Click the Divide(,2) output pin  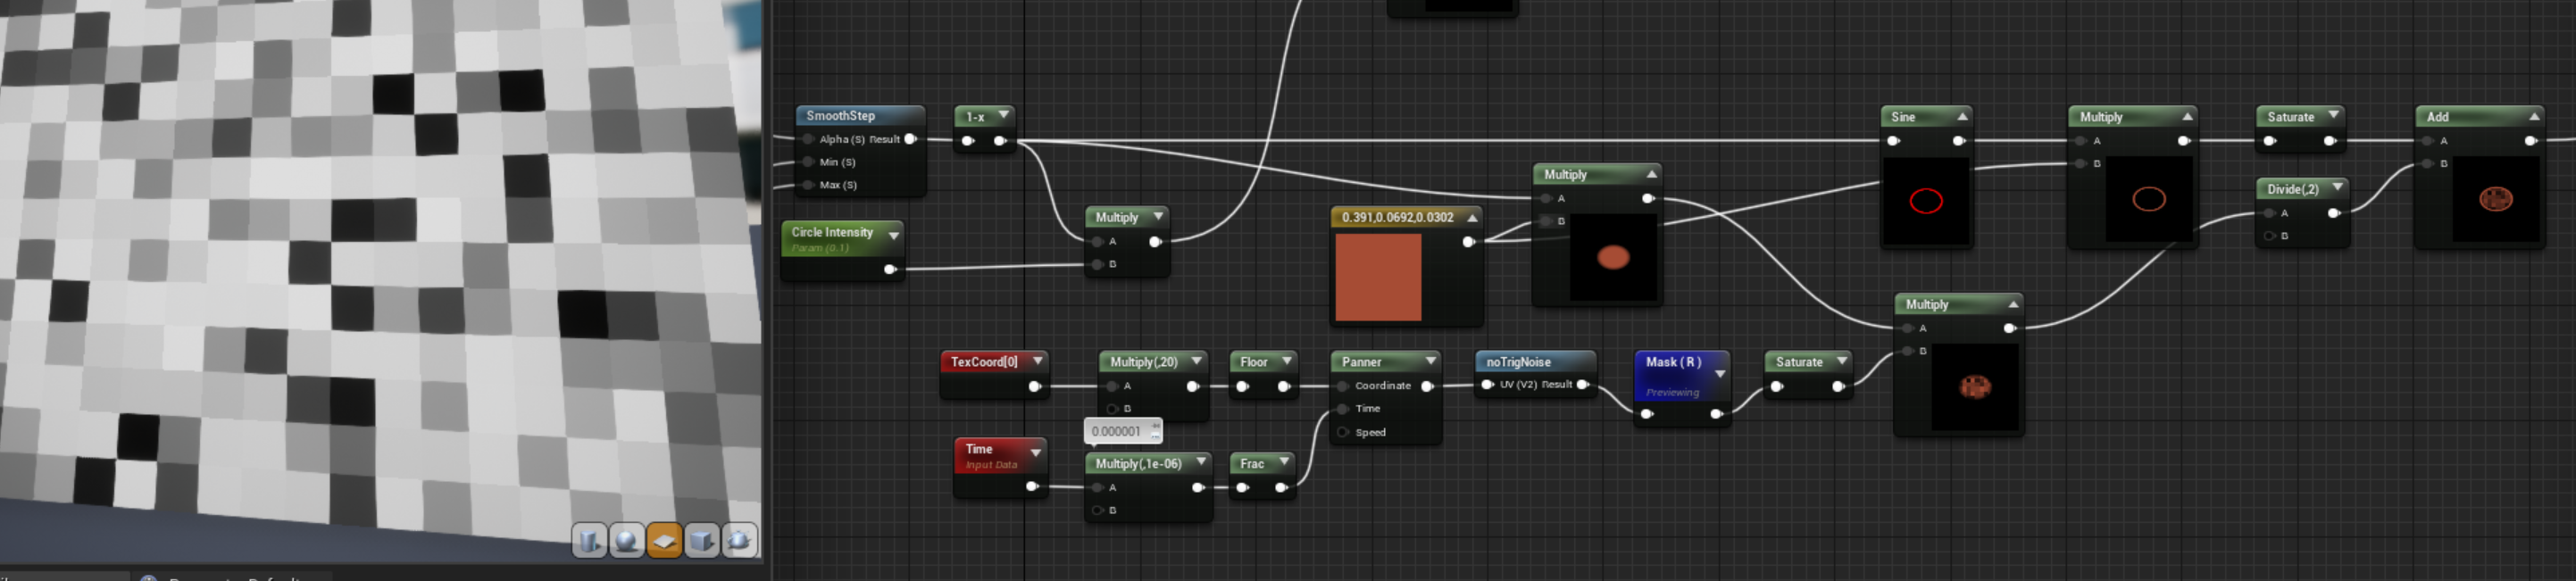click(x=2333, y=213)
